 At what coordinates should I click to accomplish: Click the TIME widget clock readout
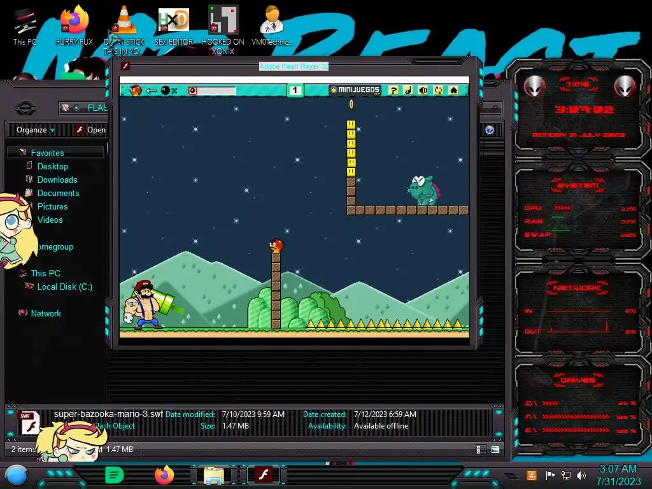[x=584, y=110]
